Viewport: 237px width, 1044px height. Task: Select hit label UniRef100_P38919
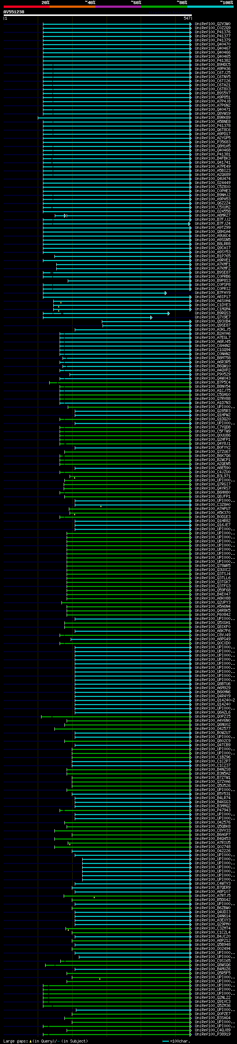coord(213,1034)
